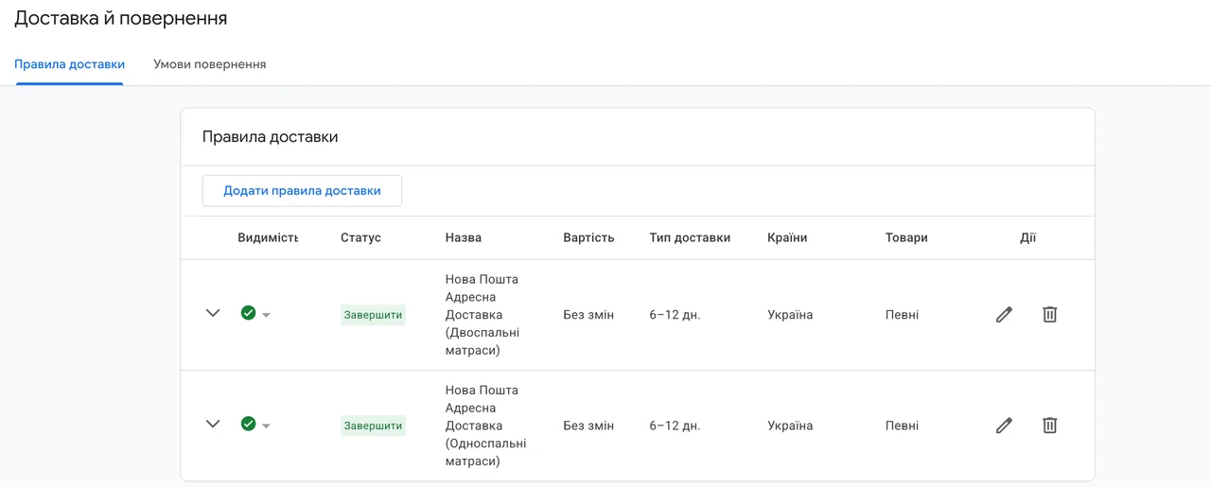Click Без змін cost in Двоспальні row
The image size is (1211, 487).
[x=588, y=315]
